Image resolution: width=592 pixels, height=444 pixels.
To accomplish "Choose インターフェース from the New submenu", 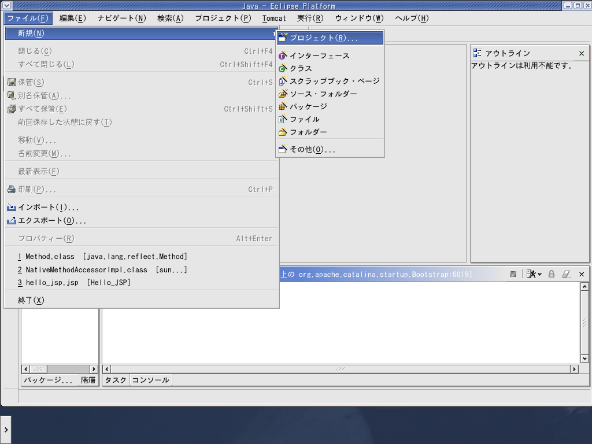I will coord(330,56).
